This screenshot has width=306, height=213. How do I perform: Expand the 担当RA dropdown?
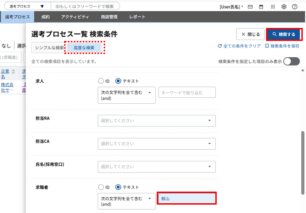pyautogui.click(x=157, y=121)
